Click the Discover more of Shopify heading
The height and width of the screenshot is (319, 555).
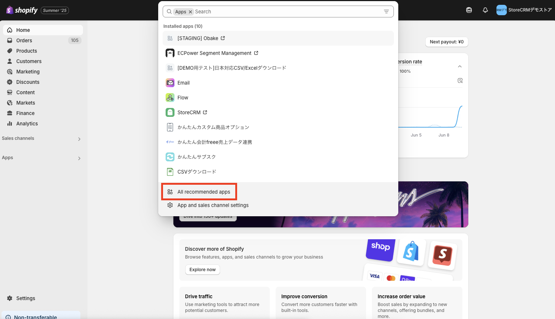click(x=215, y=249)
